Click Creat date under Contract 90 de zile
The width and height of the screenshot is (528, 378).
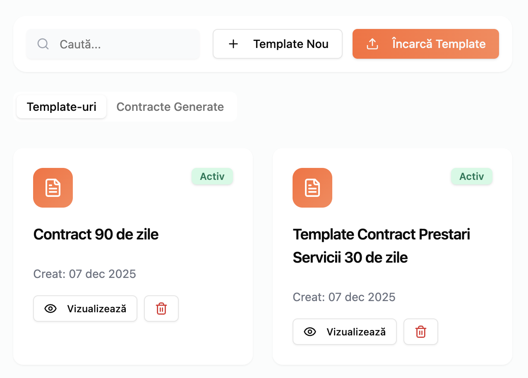coord(85,274)
